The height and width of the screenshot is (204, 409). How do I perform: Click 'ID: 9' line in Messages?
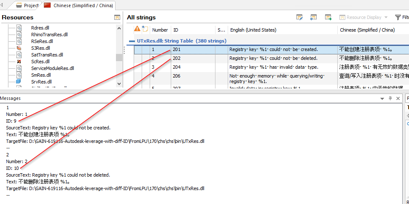pos(11,121)
